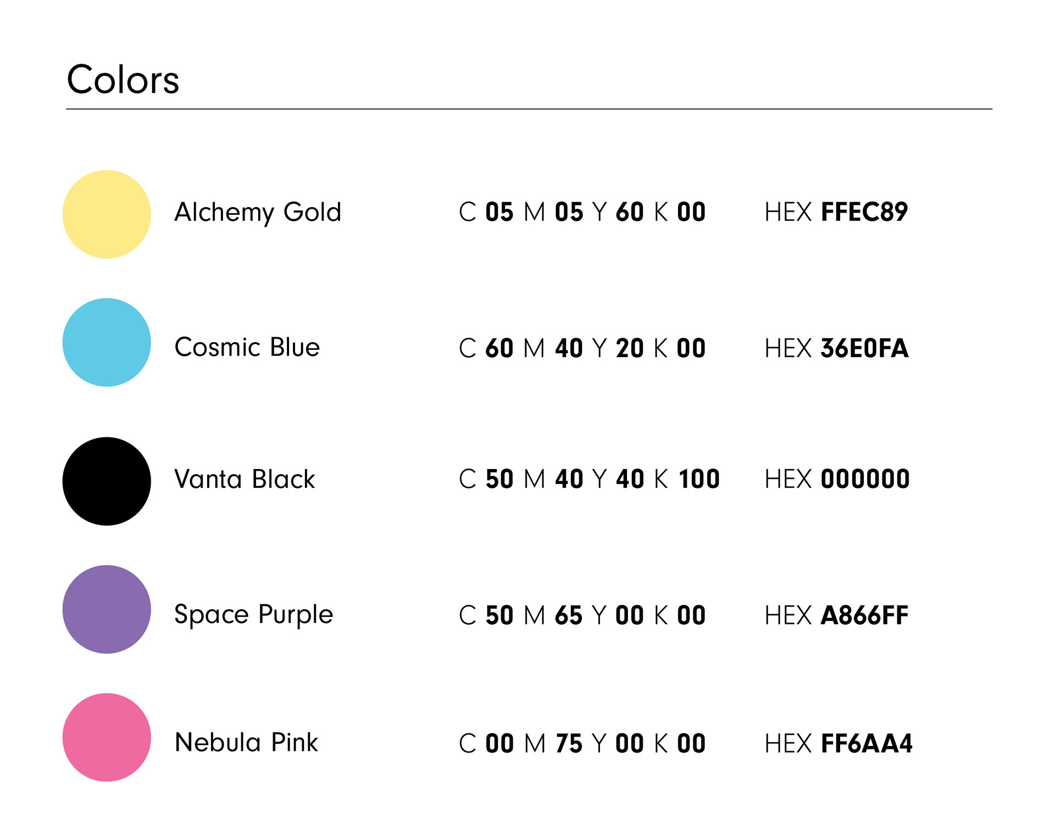Select the Vanta Black circle swatch
1055x836 pixels.
click(x=107, y=481)
